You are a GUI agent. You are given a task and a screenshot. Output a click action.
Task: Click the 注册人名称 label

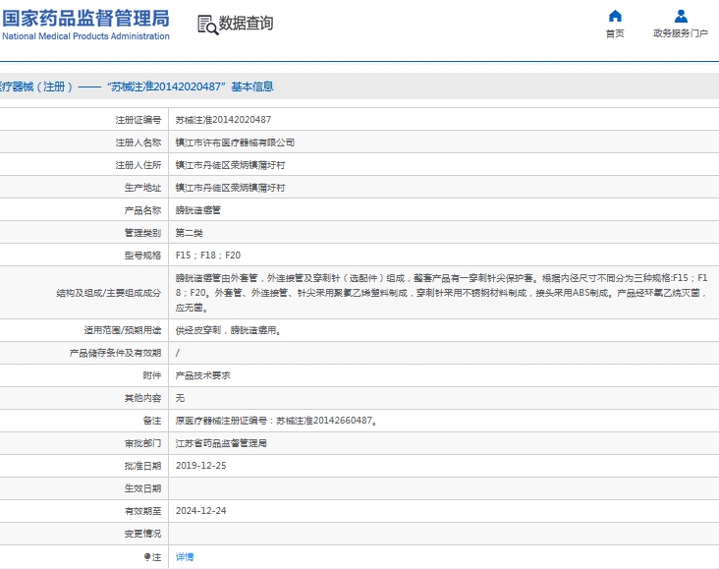tap(138, 142)
